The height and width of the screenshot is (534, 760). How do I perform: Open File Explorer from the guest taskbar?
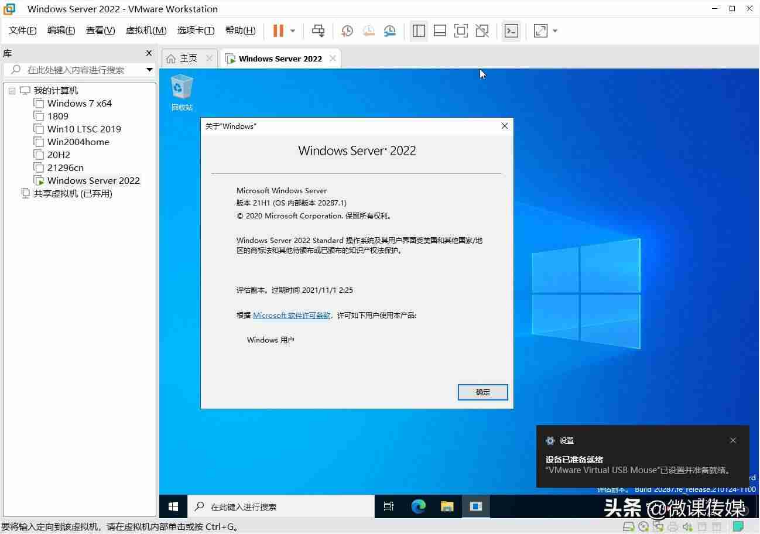pyautogui.click(x=447, y=506)
